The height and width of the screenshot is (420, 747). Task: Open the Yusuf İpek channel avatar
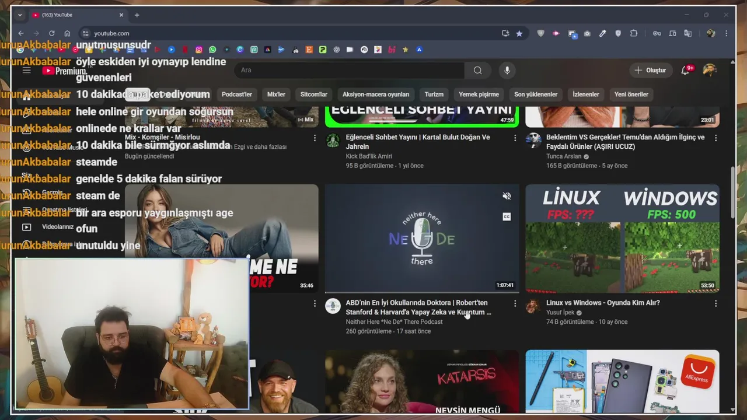click(533, 306)
